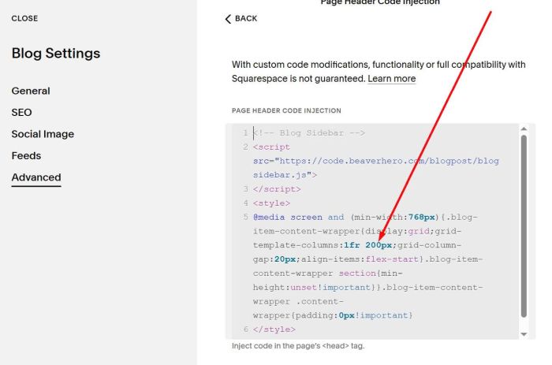Open the Learn more link
This screenshot has width=552, height=365.
[x=391, y=79]
